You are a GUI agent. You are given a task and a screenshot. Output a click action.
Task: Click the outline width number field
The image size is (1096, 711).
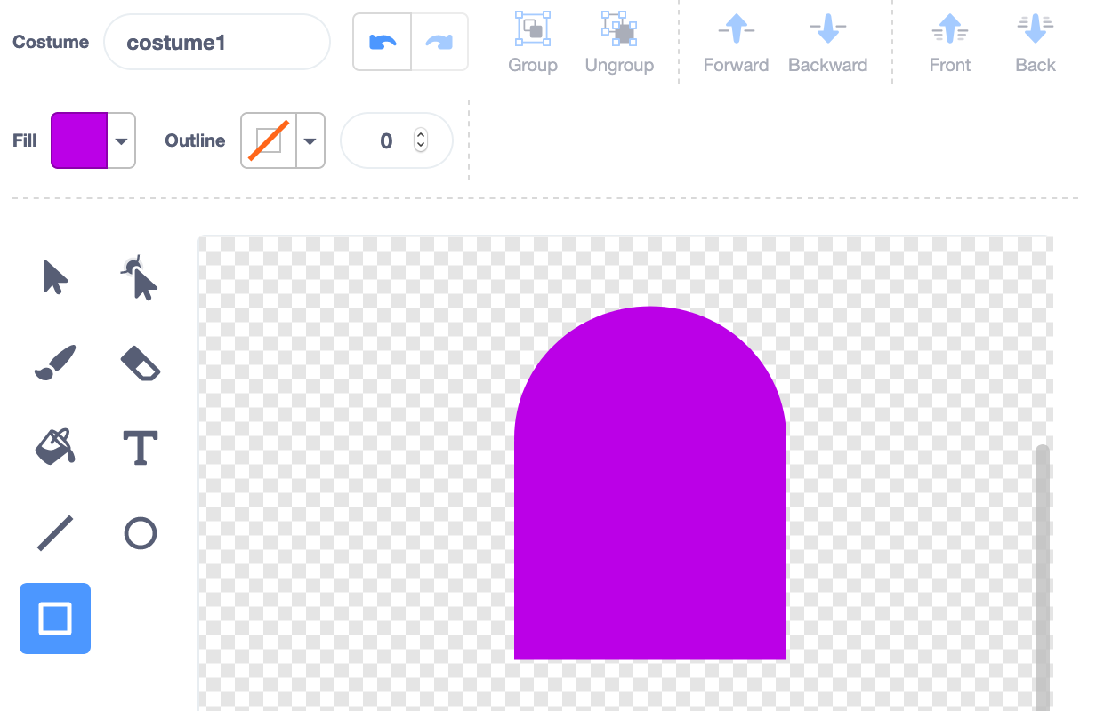(x=397, y=140)
